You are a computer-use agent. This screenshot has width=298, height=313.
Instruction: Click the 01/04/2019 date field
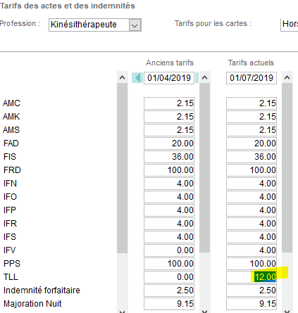(x=169, y=78)
